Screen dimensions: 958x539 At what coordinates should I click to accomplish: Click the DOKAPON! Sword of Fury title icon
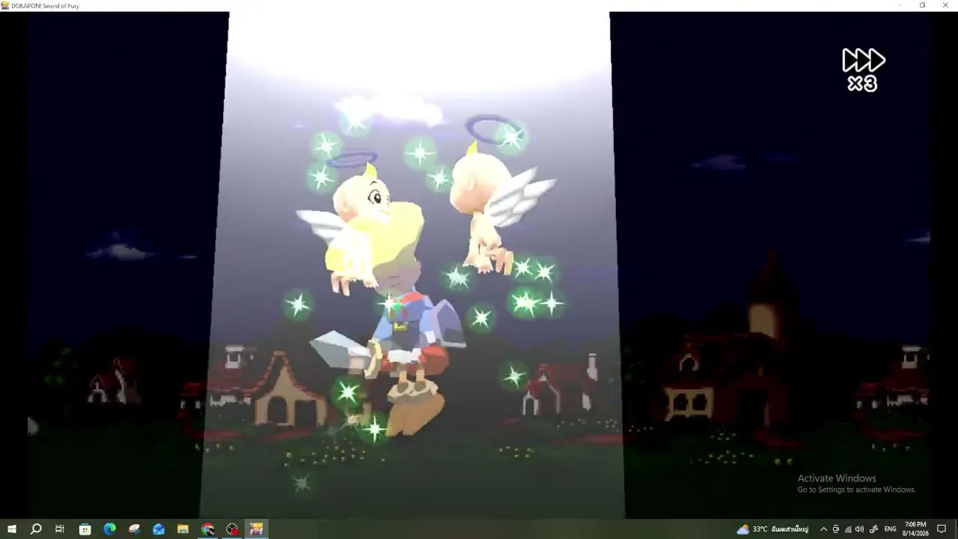5,5
